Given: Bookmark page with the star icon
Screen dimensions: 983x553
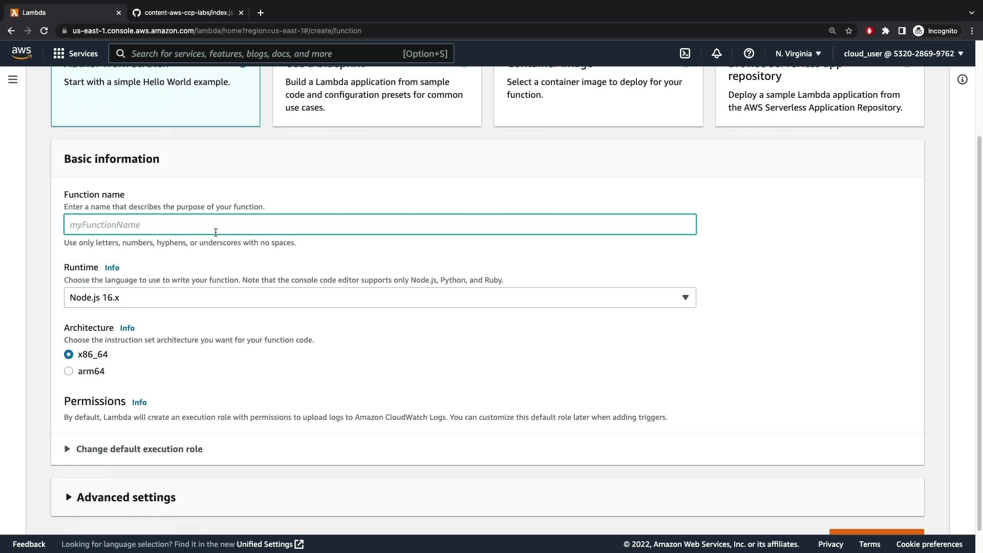Looking at the screenshot, I should pos(849,31).
